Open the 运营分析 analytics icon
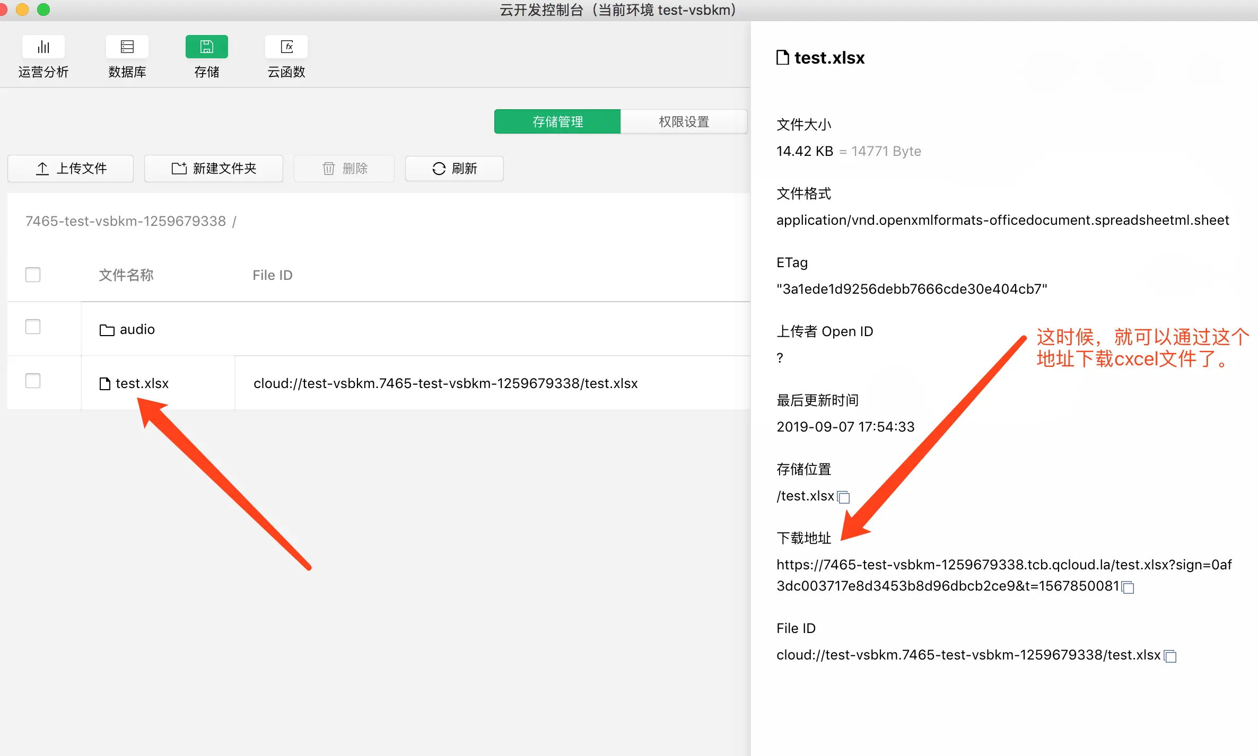Image resolution: width=1258 pixels, height=756 pixels. click(43, 47)
